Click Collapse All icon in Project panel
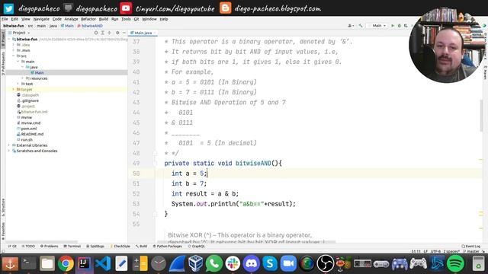 [109, 33]
